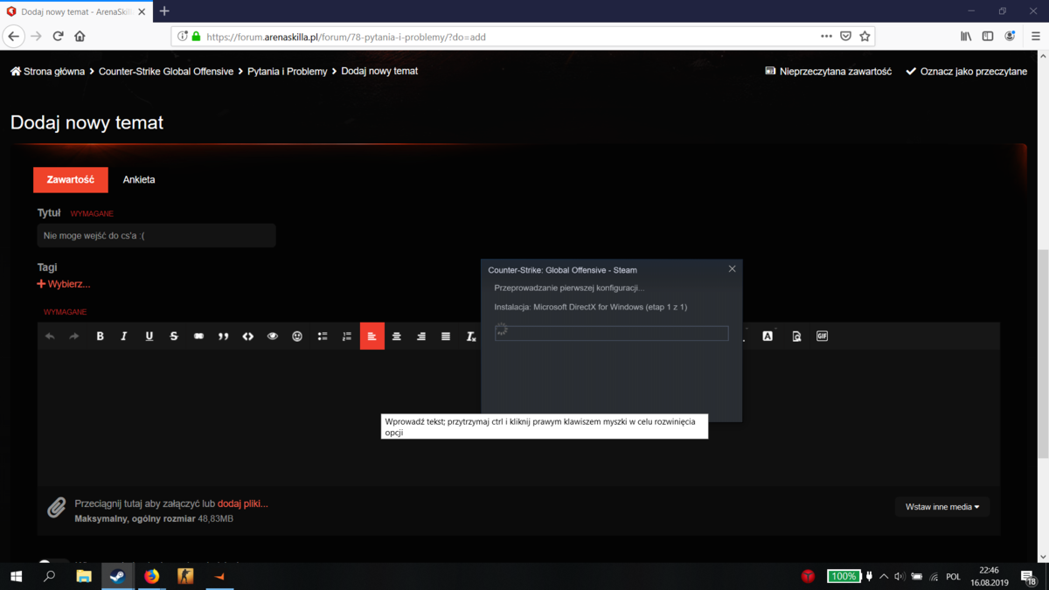
Task: Switch to the Ankieta tab
Action: click(139, 180)
